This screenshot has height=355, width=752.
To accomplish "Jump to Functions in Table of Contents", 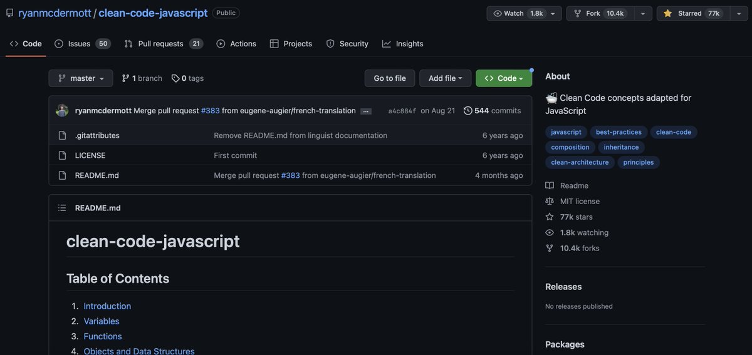I will coord(103,336).
